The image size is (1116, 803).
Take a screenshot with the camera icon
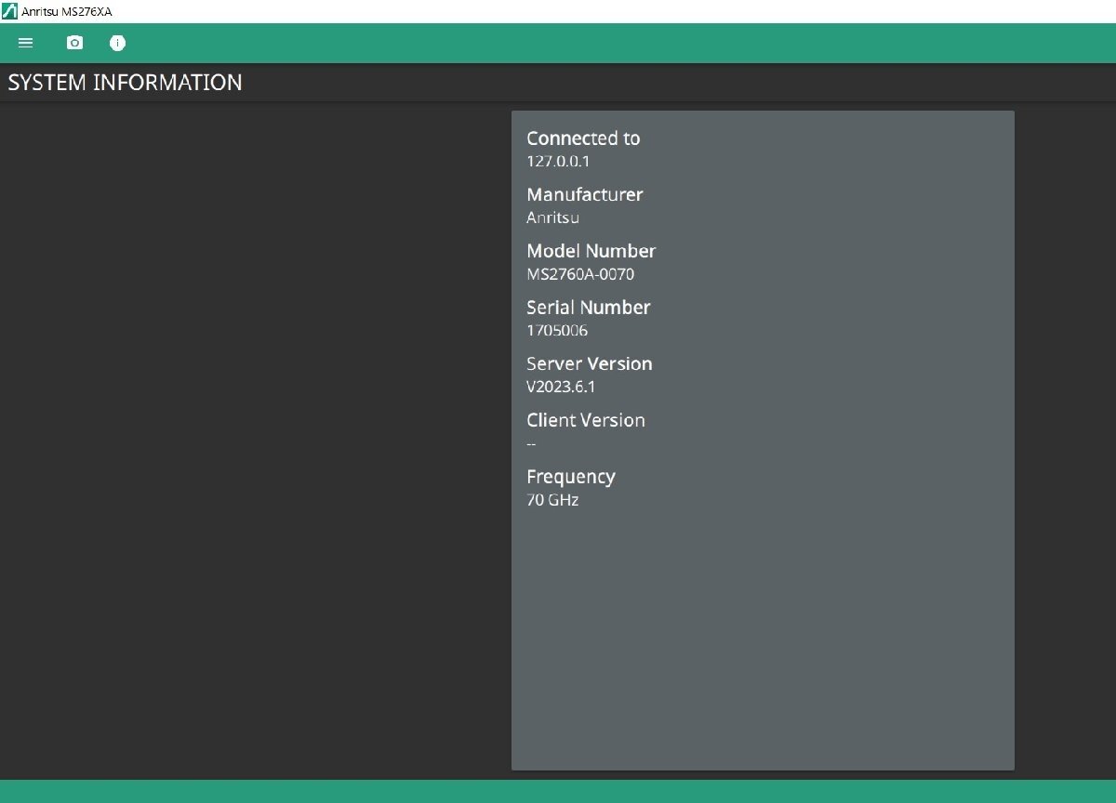point(74,43)
